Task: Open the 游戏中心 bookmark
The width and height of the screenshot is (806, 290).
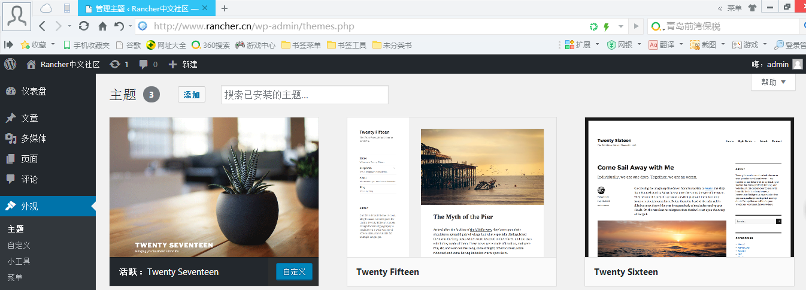Action: [x=255, y=44]
